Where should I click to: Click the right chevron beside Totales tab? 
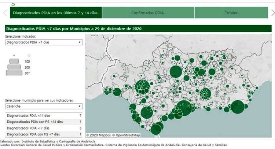pyautogui.click(x=271, y=13)
